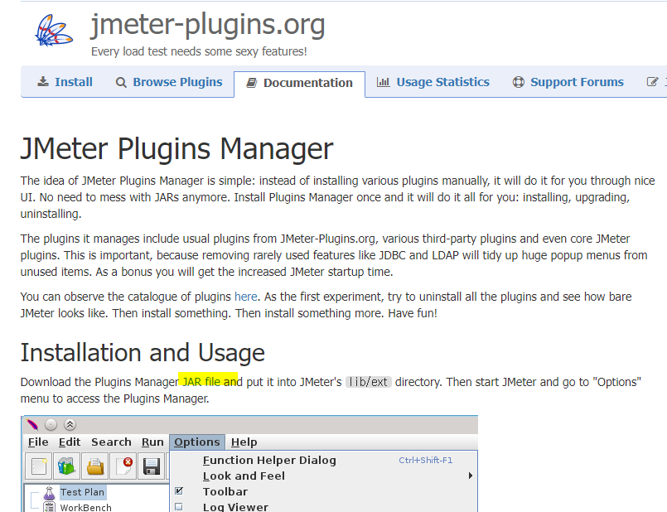This screenshot has height=512, width=667.
Task: Toggle the Toolbar checkbox in Options menu
Action: (179, 491)
